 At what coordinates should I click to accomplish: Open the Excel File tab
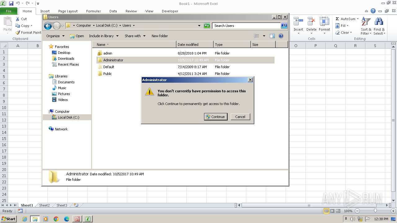[9, 11]
